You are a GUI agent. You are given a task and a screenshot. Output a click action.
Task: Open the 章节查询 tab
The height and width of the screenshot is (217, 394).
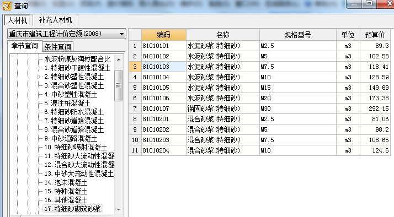pyautogui.click(x=25, y=46)
